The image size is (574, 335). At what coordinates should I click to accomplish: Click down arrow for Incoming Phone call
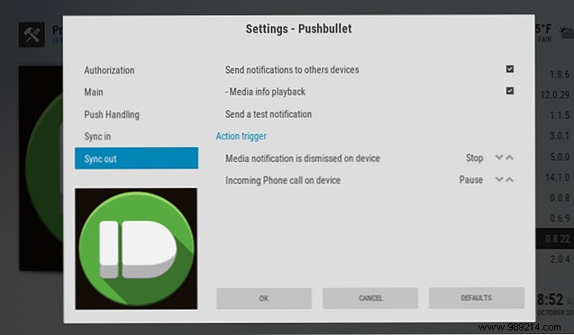tap(498, 179)
